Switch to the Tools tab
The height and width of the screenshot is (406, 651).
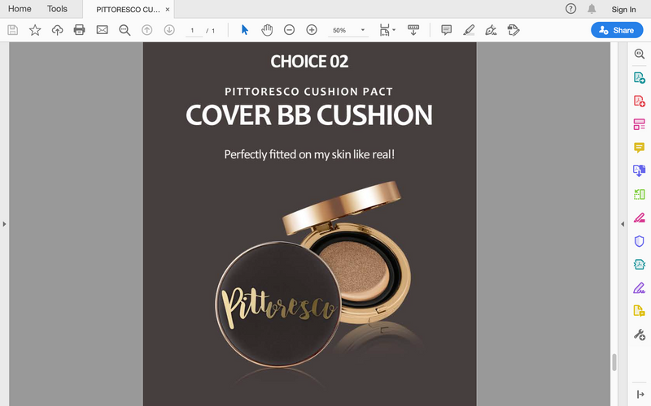coord(57,9)
